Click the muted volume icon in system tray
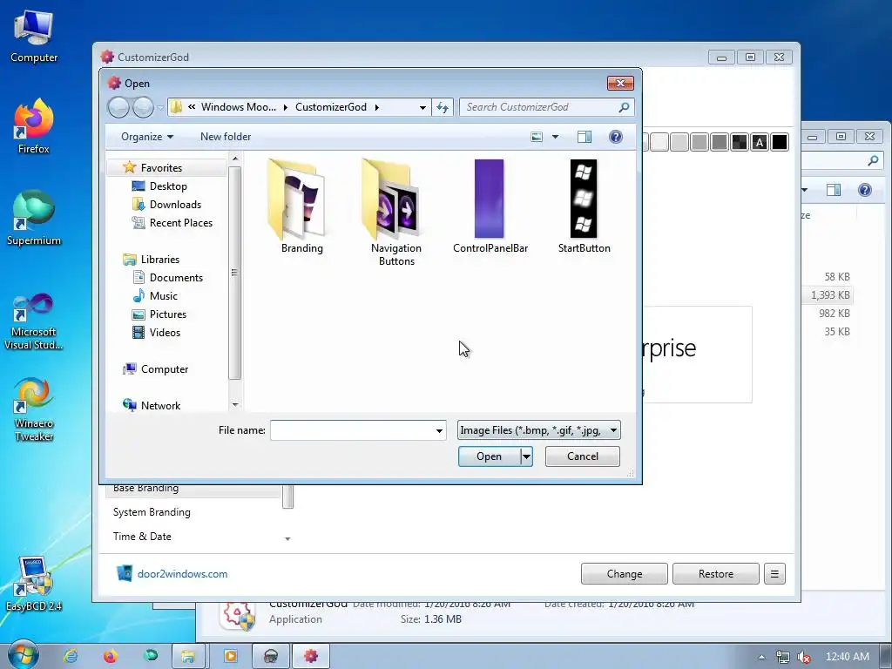This screenshot has width=892, height=669. pyautogui.click(x=804, y=657)
